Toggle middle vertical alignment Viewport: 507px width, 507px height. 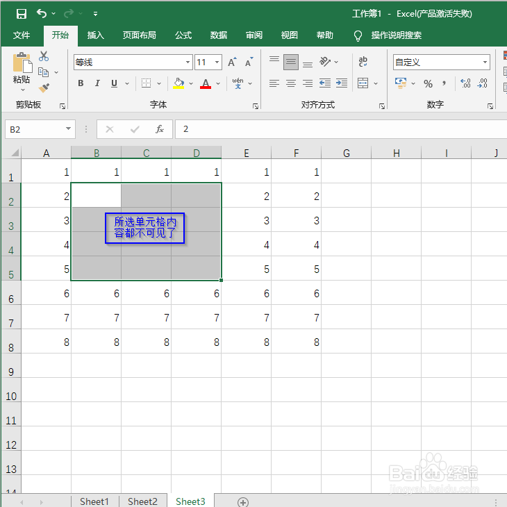[291, 62]
